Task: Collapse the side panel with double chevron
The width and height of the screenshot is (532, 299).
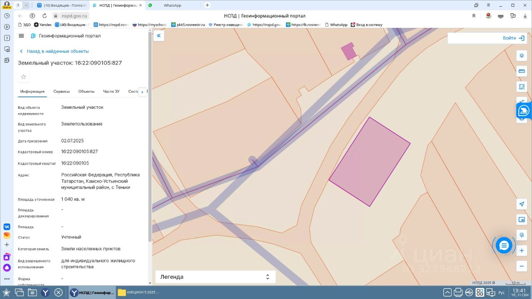Action: (158, 36)
